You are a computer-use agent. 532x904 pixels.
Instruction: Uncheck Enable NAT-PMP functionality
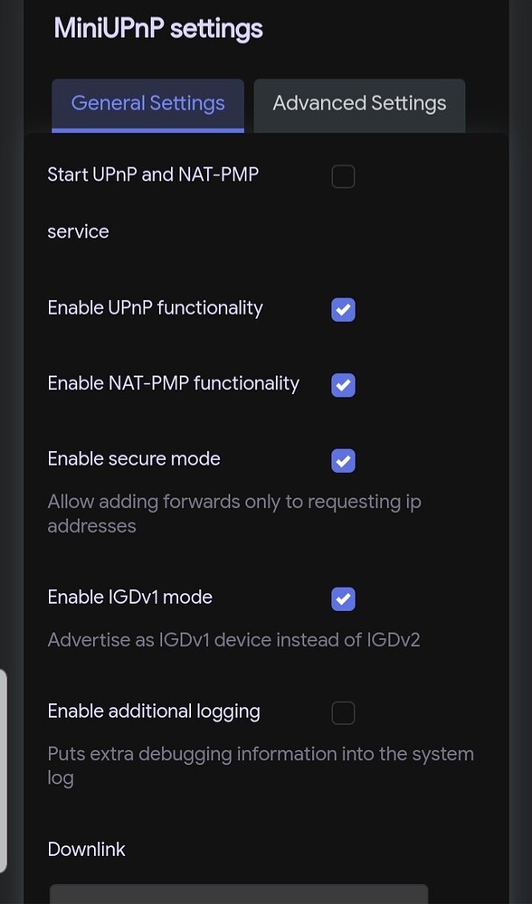pyautogui.click(x=343, y=385)
